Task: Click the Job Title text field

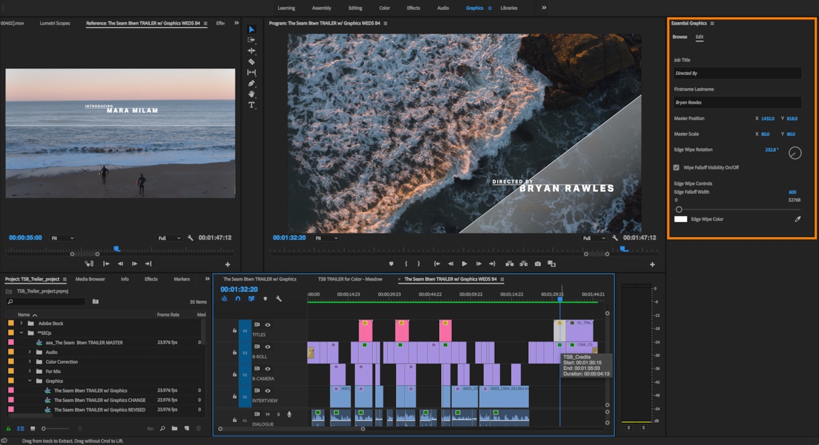Action: (737, 73)
